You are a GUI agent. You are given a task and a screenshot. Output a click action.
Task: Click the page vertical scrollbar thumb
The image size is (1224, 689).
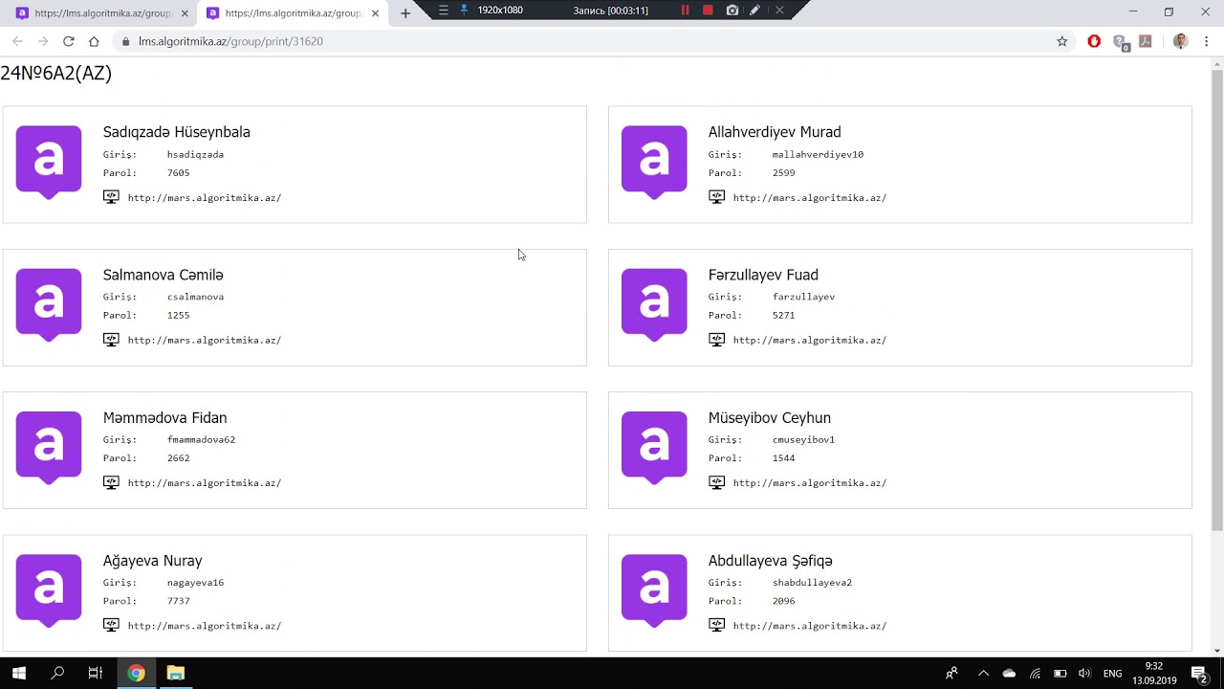tap(1216, 299)
